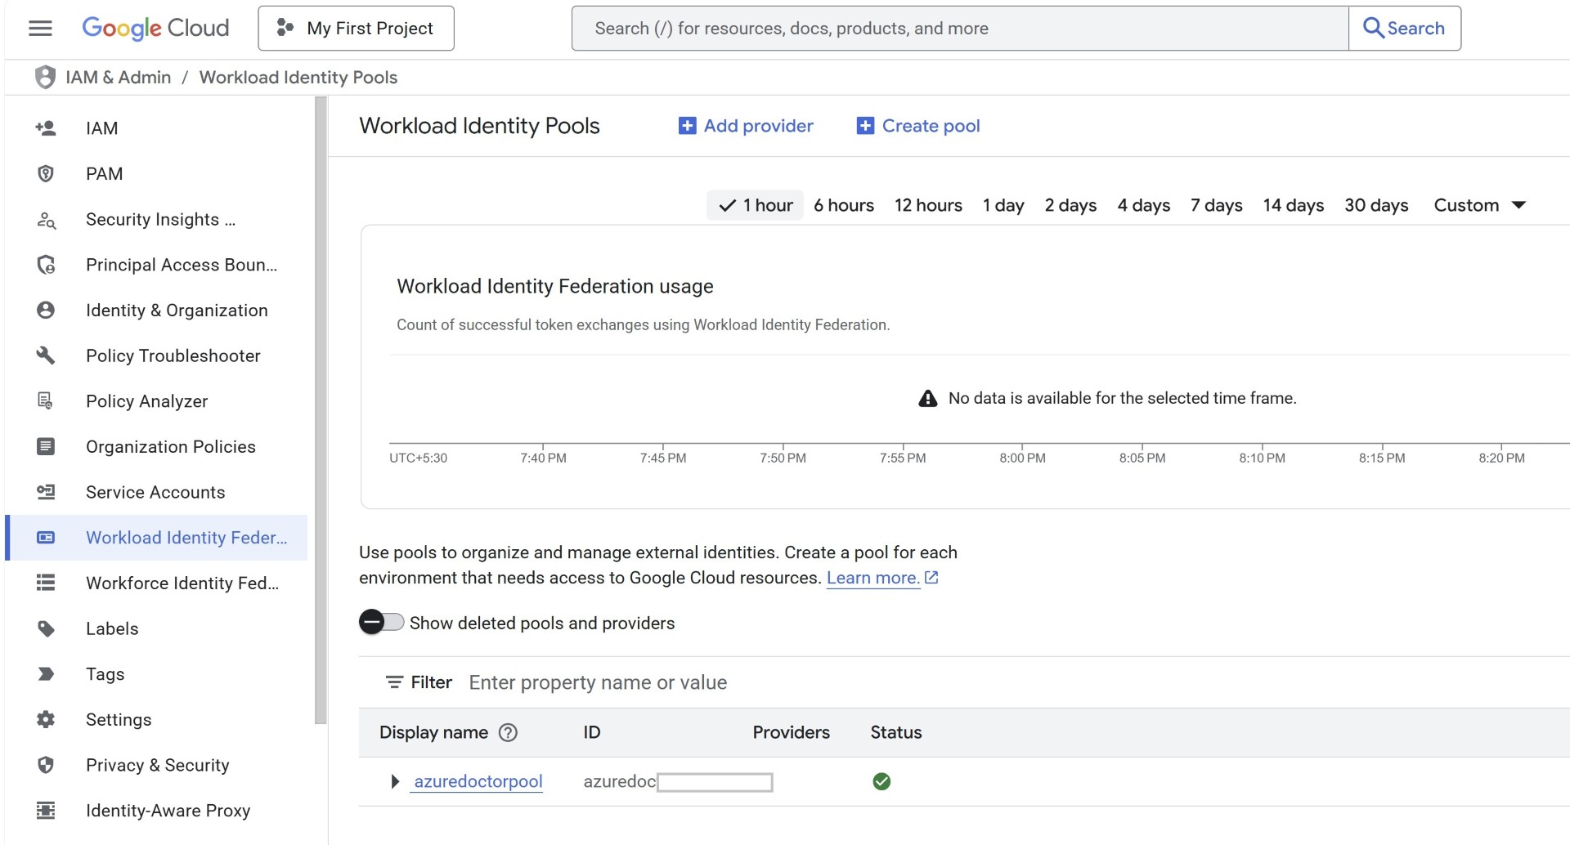Open the My First Project selector
Image resolution: width=1570 pixels, height=845 pixels.
tap(356, 28)
